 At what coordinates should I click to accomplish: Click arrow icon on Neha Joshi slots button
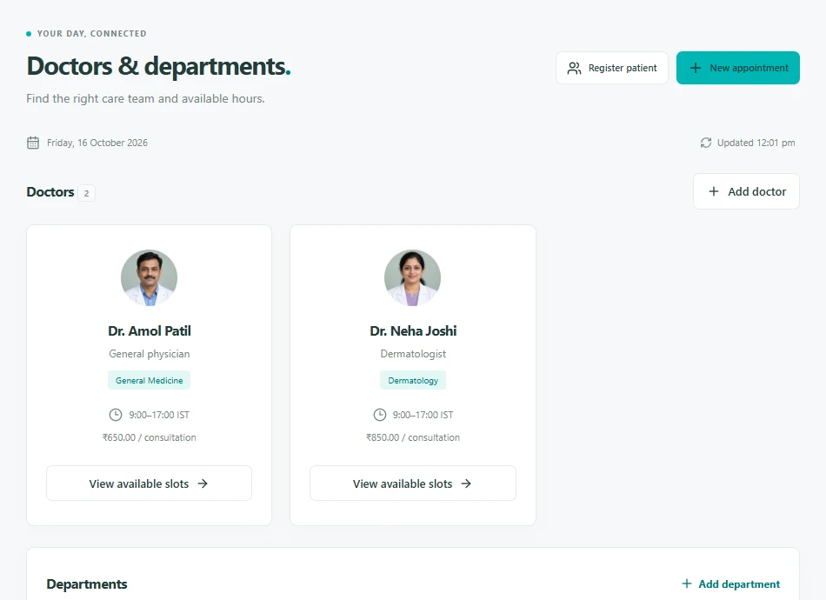click(466, 483)
